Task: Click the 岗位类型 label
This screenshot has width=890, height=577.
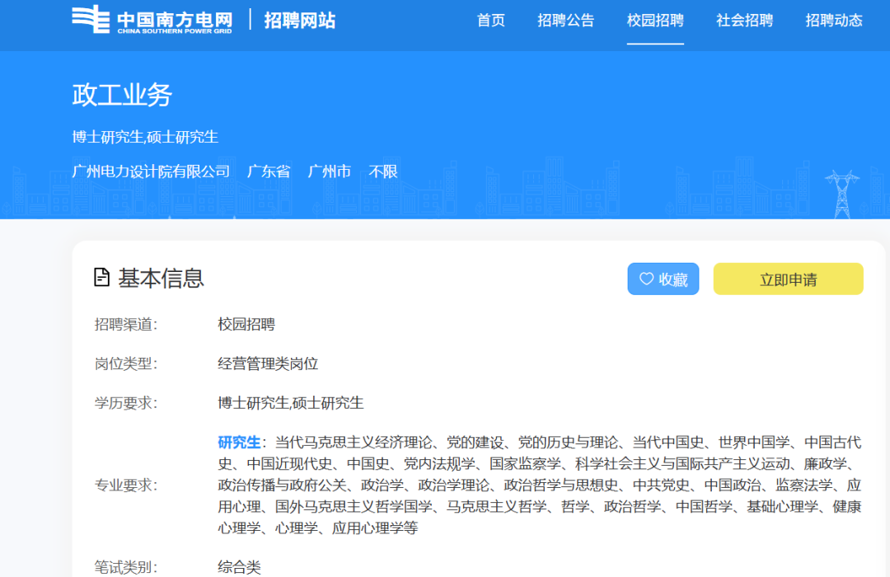Action: (x=125, y=364)
